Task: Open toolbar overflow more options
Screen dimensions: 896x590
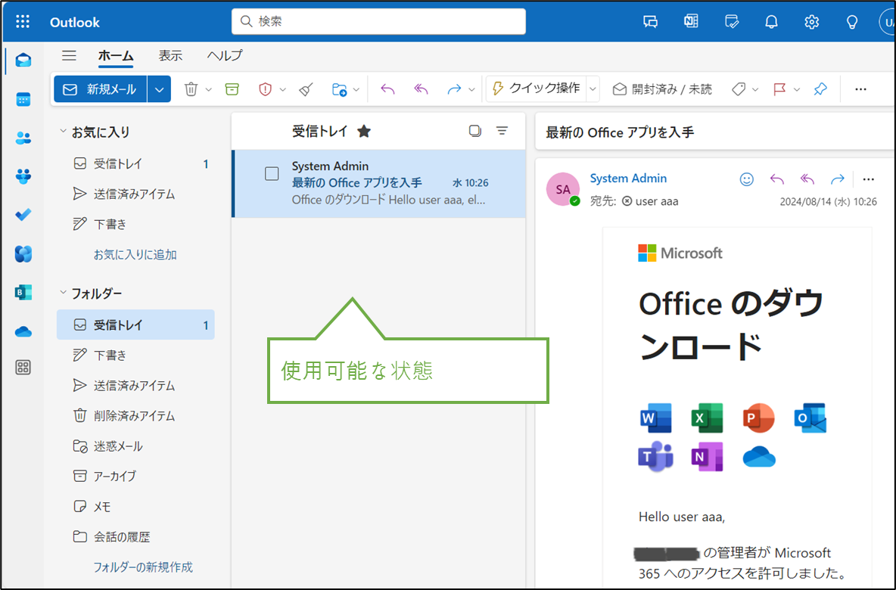Action: [860, 89]
